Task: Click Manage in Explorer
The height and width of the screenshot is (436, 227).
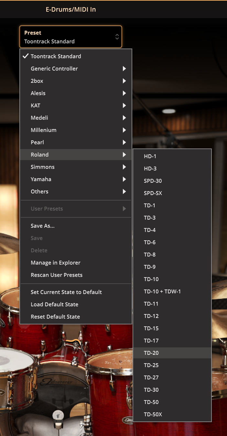Action: click(x=56, y=263)
